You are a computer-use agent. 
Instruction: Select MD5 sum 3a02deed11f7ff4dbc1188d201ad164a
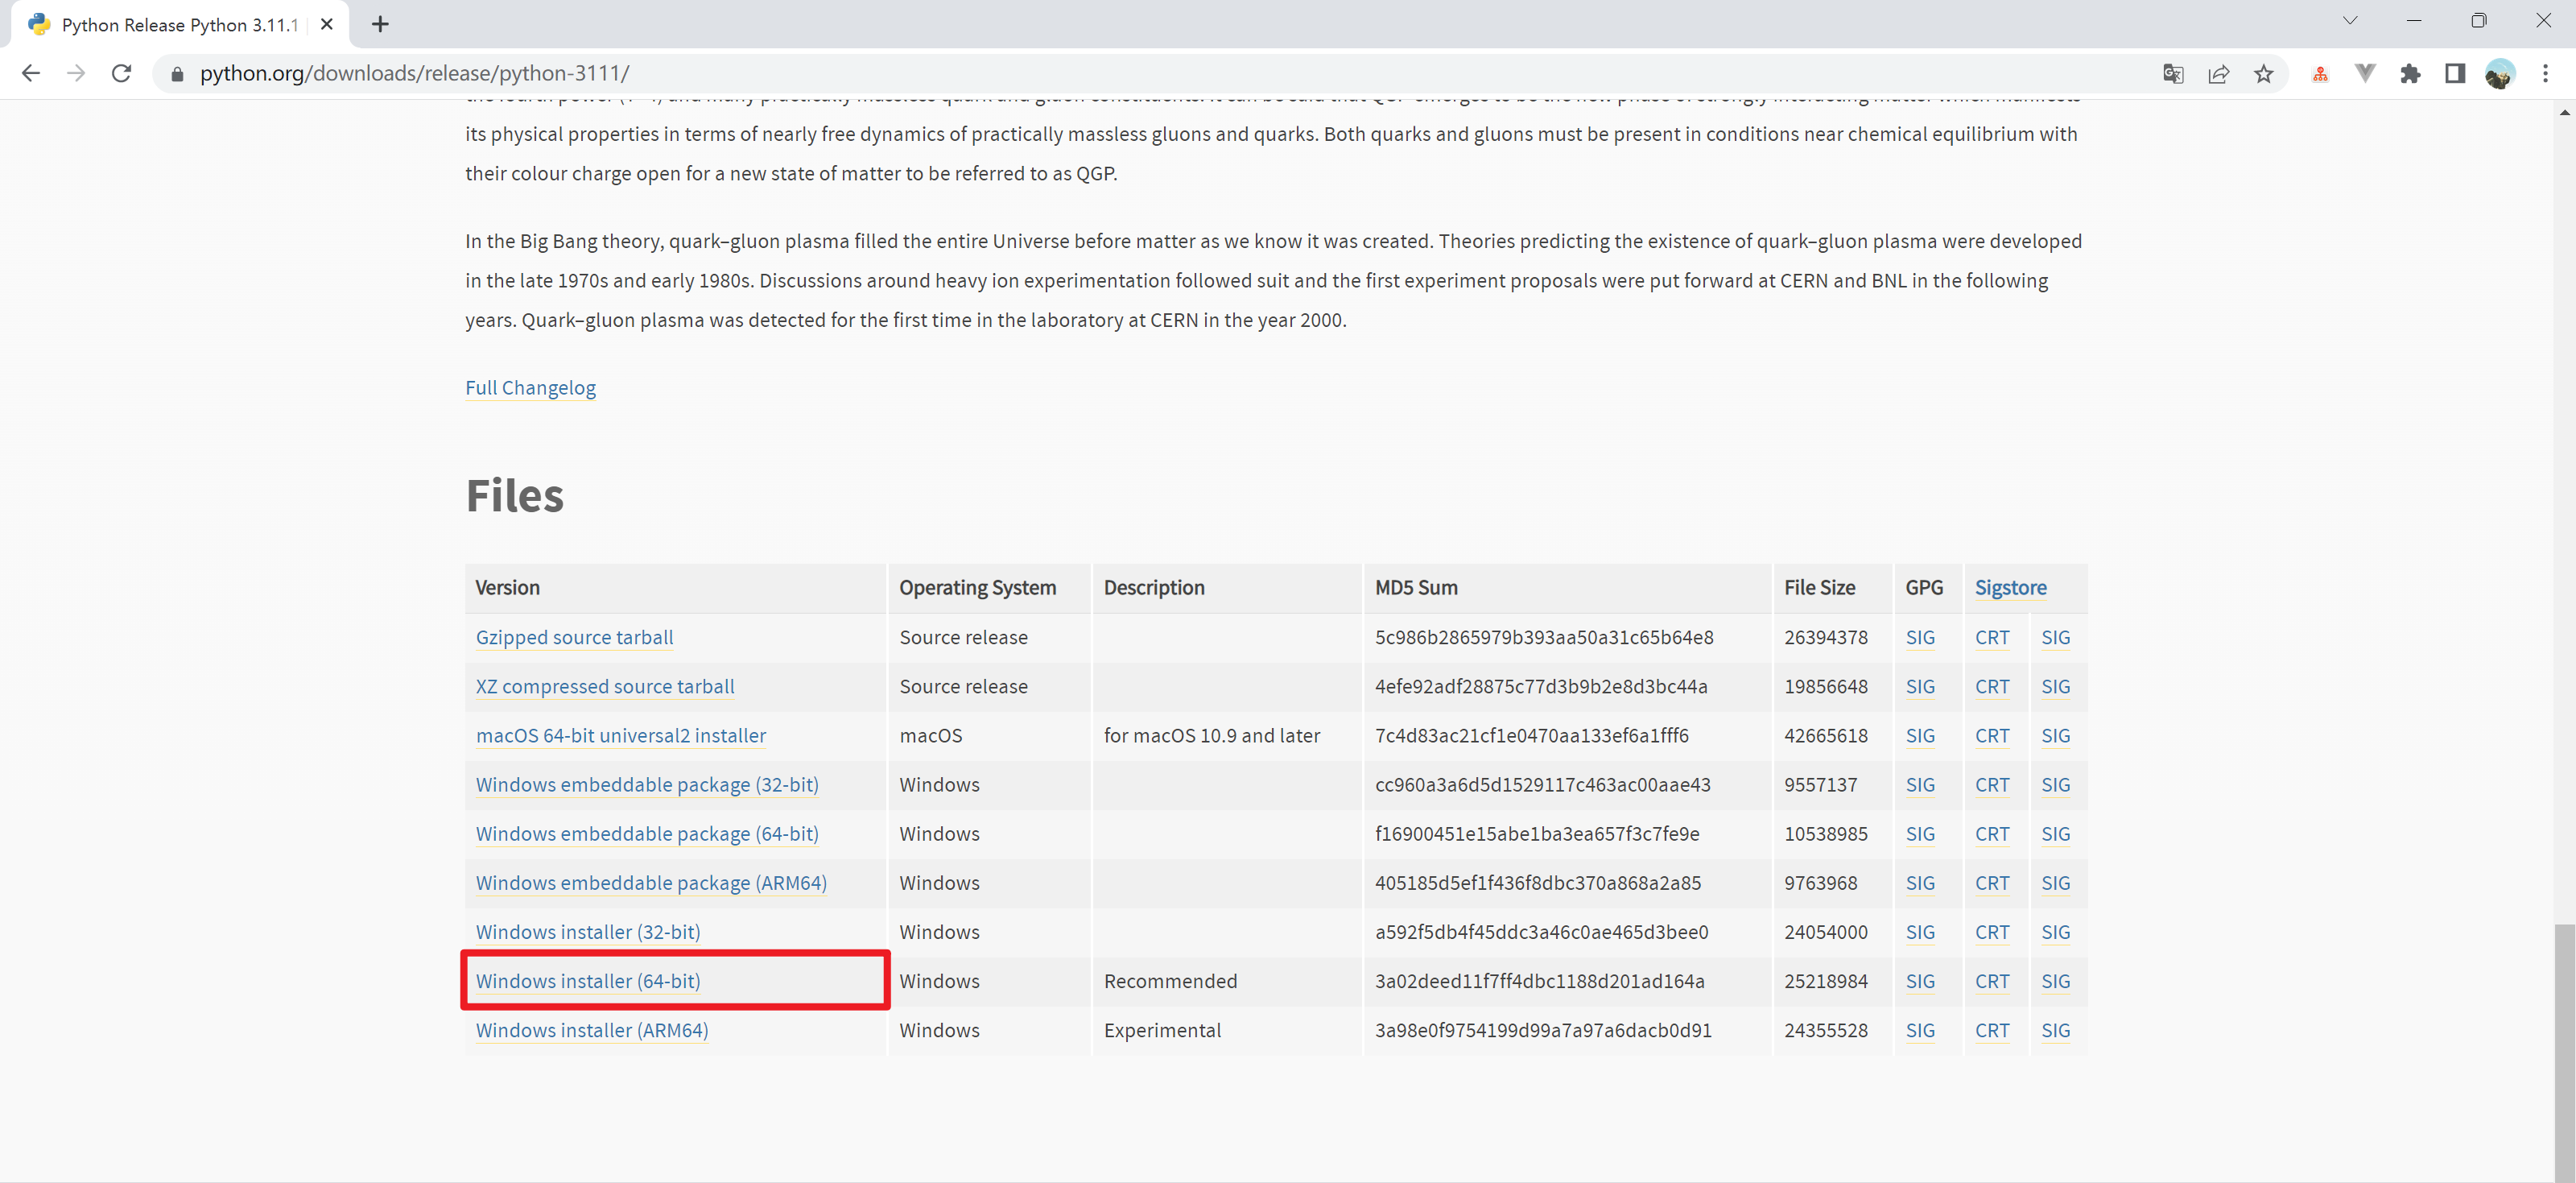[1539, 981]
